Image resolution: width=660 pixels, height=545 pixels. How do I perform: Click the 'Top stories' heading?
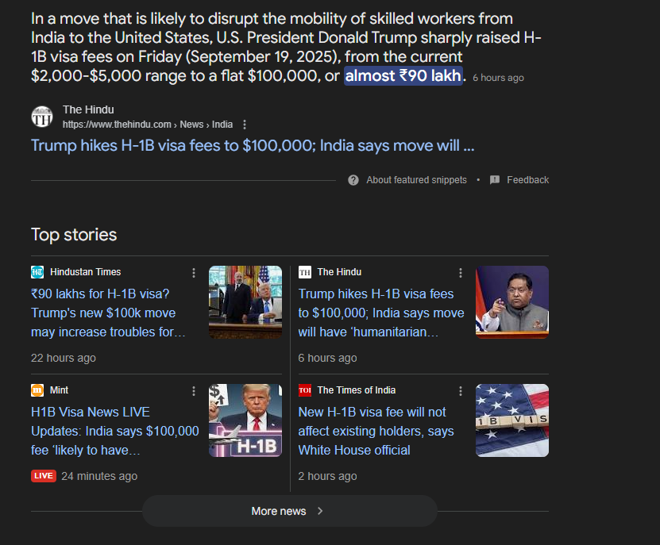click(x=74, y=235)
